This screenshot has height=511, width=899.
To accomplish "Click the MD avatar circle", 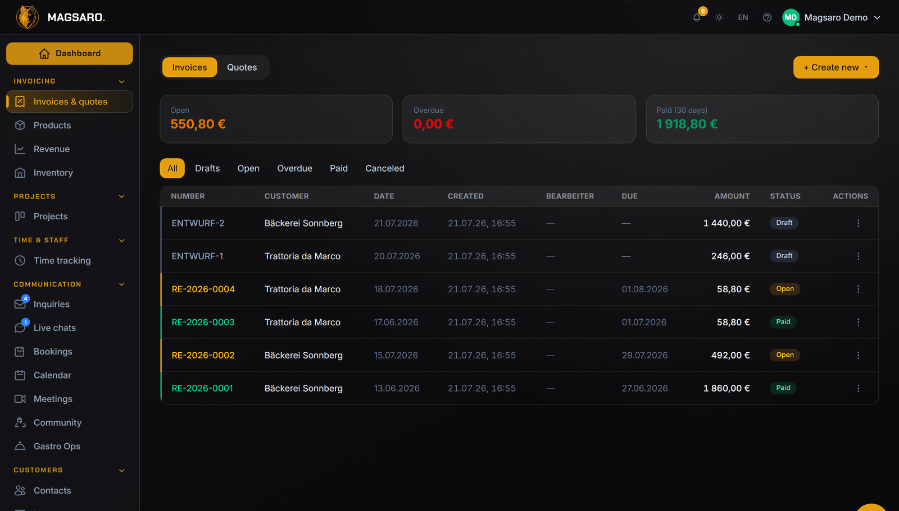I will (791, 17).
